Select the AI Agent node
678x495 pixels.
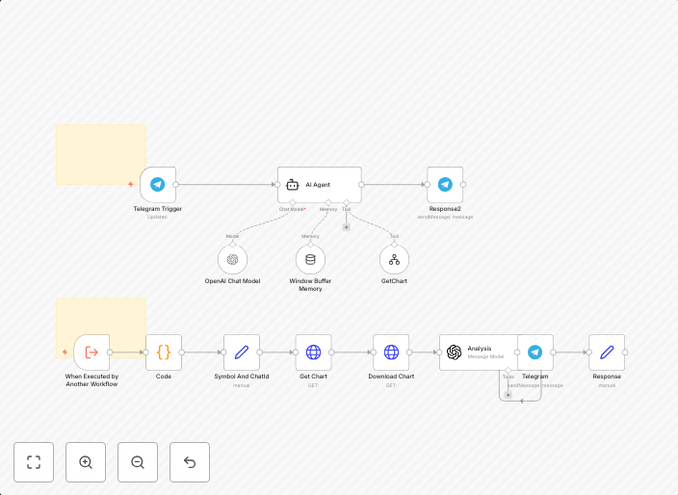pos(319,185)
